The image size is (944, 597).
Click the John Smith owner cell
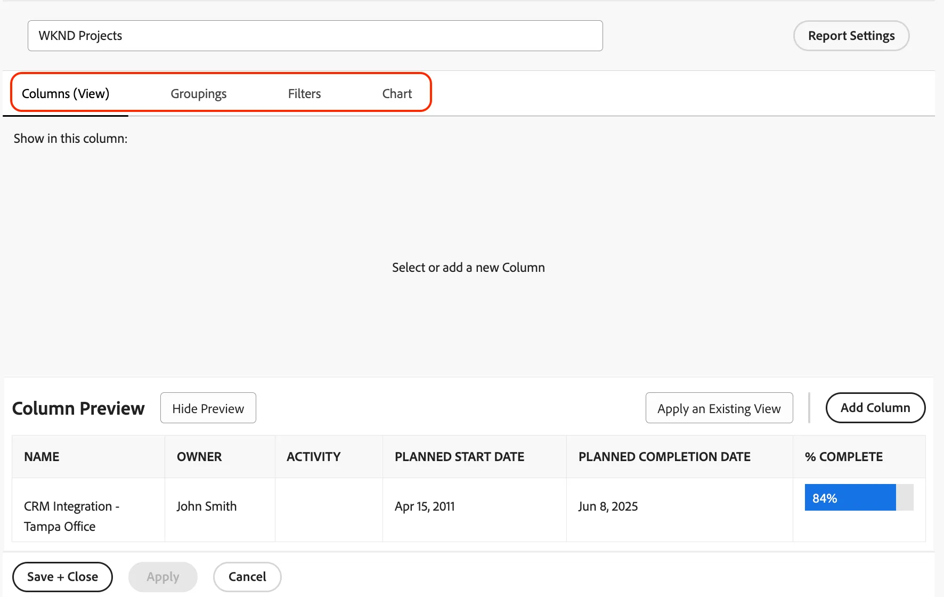tap(220, 510)
